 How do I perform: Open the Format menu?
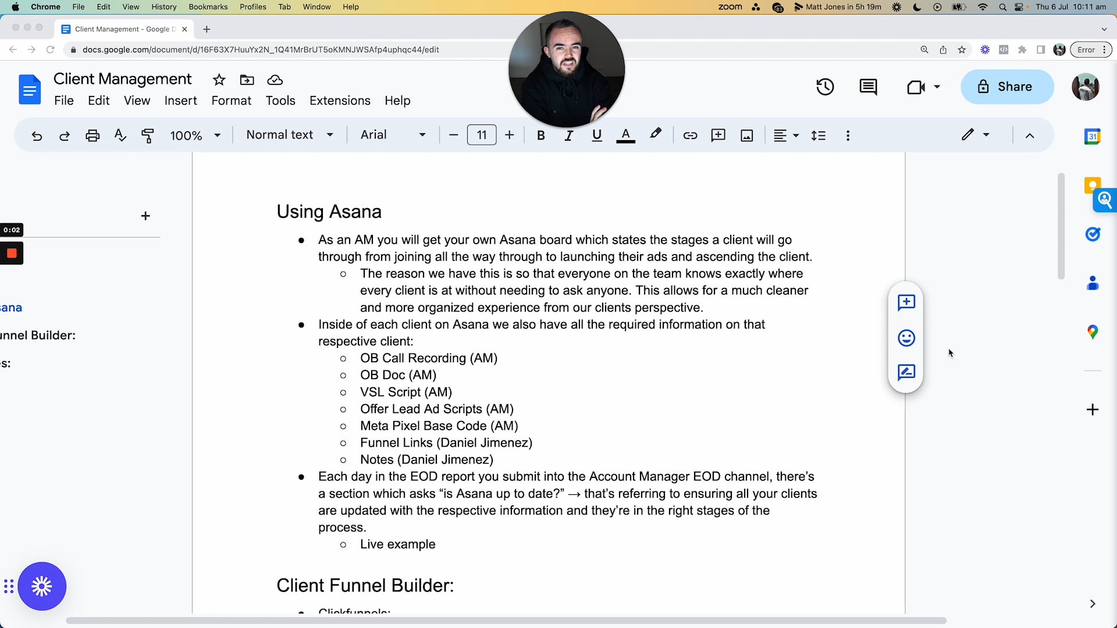click(231, 101)
